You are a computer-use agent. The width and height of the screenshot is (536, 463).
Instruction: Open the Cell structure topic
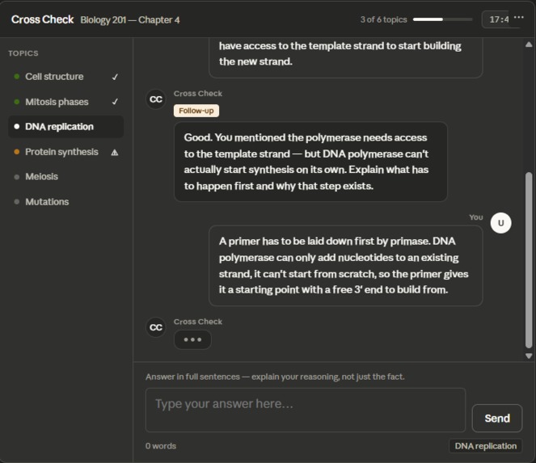coord(65,77)
